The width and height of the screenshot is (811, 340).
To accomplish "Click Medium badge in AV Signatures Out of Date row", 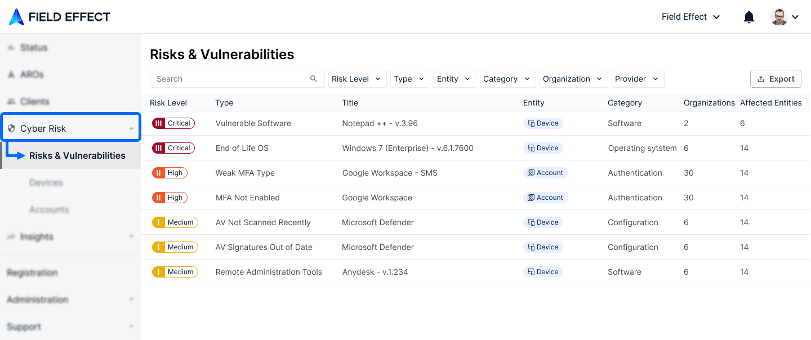I will coord(175,247).
